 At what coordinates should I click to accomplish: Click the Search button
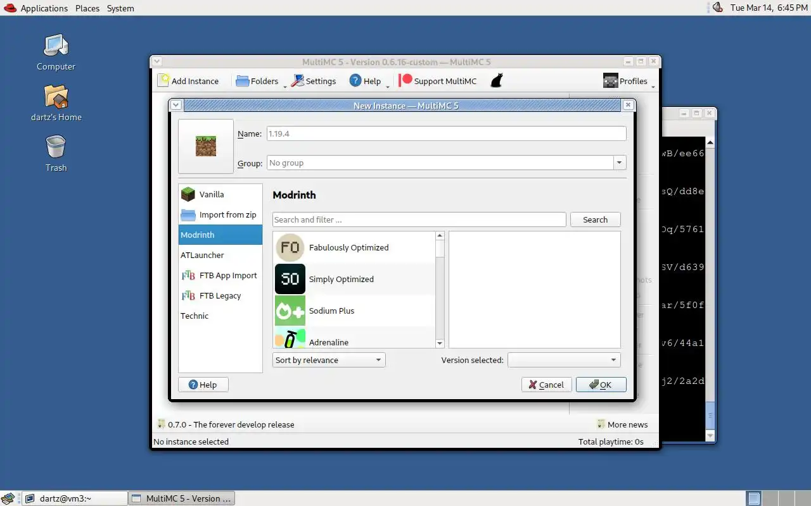(595, 219)
